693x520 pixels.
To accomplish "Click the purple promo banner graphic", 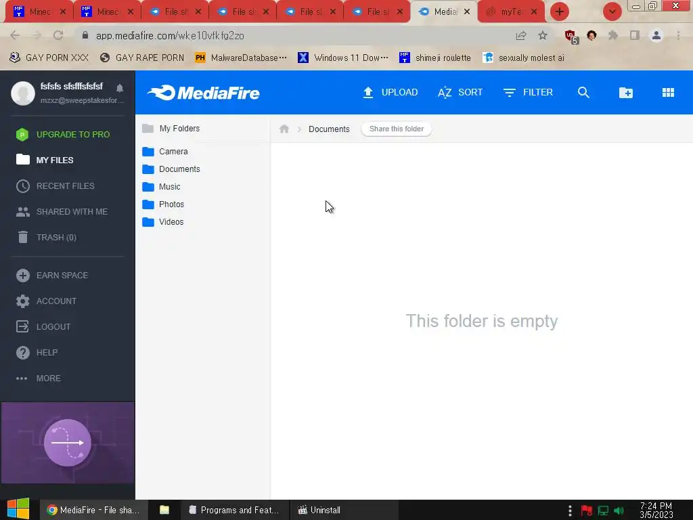I will (x=68, y=443).
